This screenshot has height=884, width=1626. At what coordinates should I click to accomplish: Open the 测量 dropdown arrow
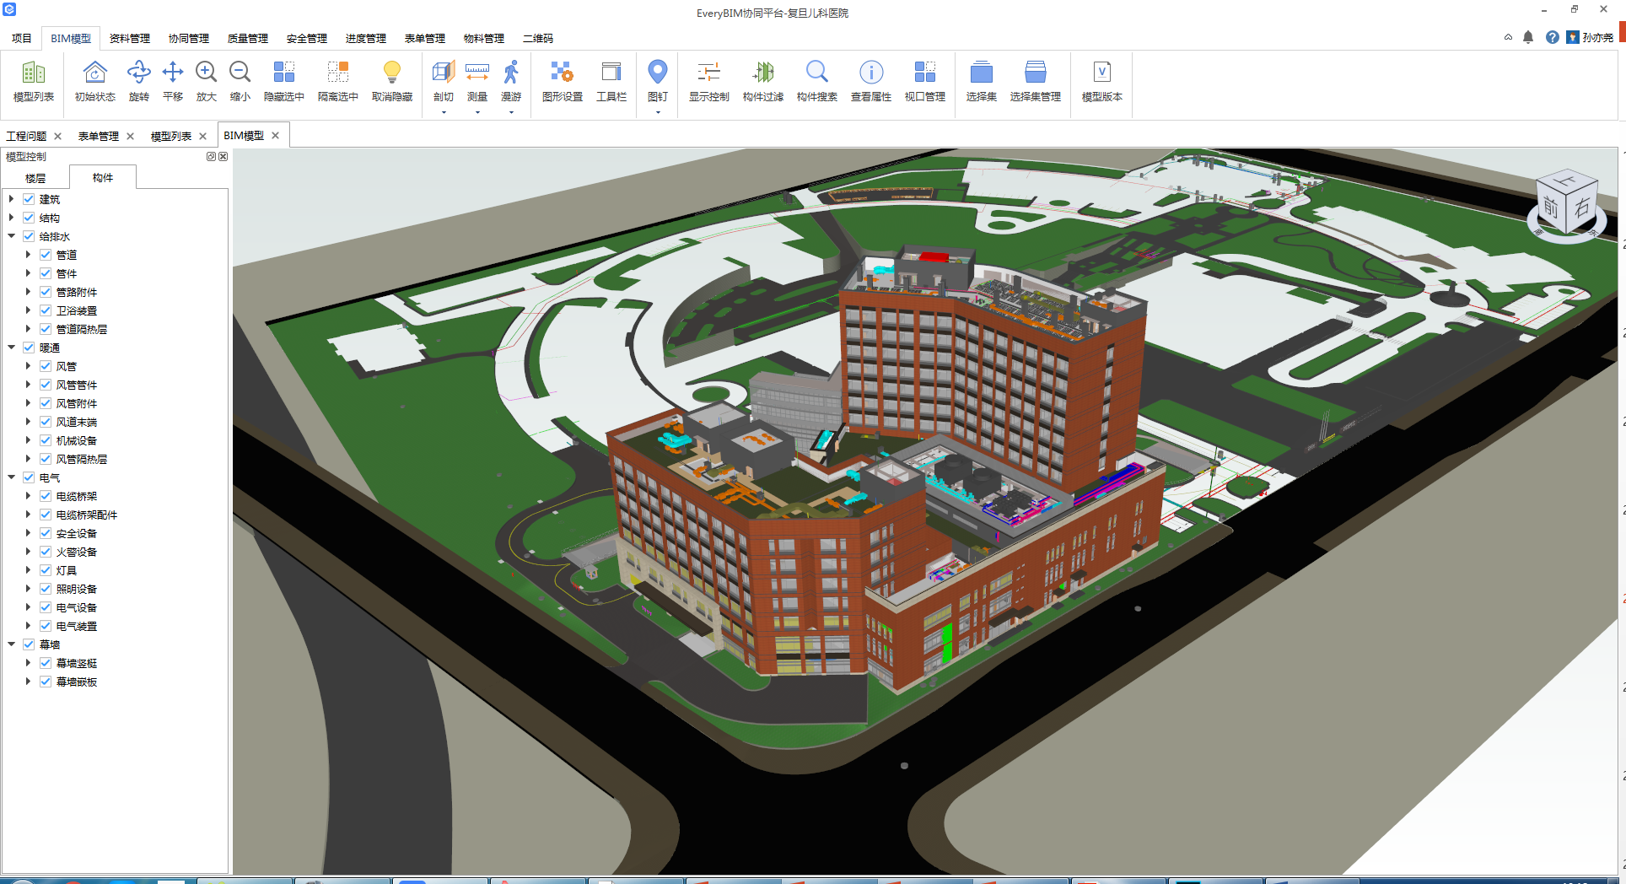pyautogui.click(x=477, y=112)
